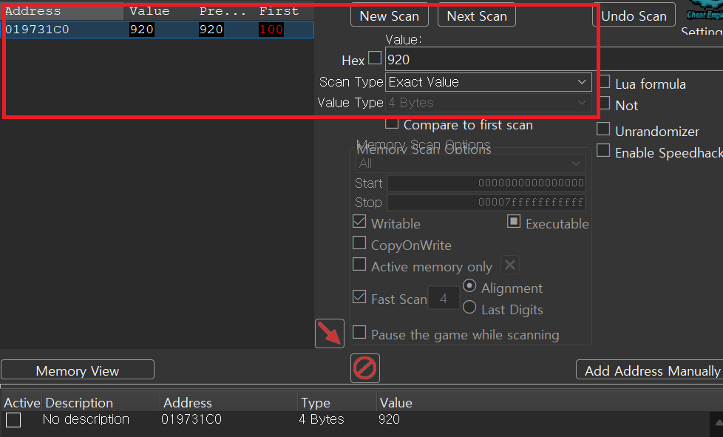
Task: Click Add Address Manually button
Action: [649, 370]
